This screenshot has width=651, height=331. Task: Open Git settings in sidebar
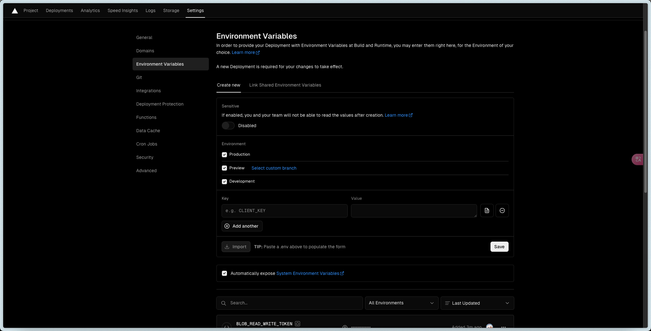[x=171, y=77]
